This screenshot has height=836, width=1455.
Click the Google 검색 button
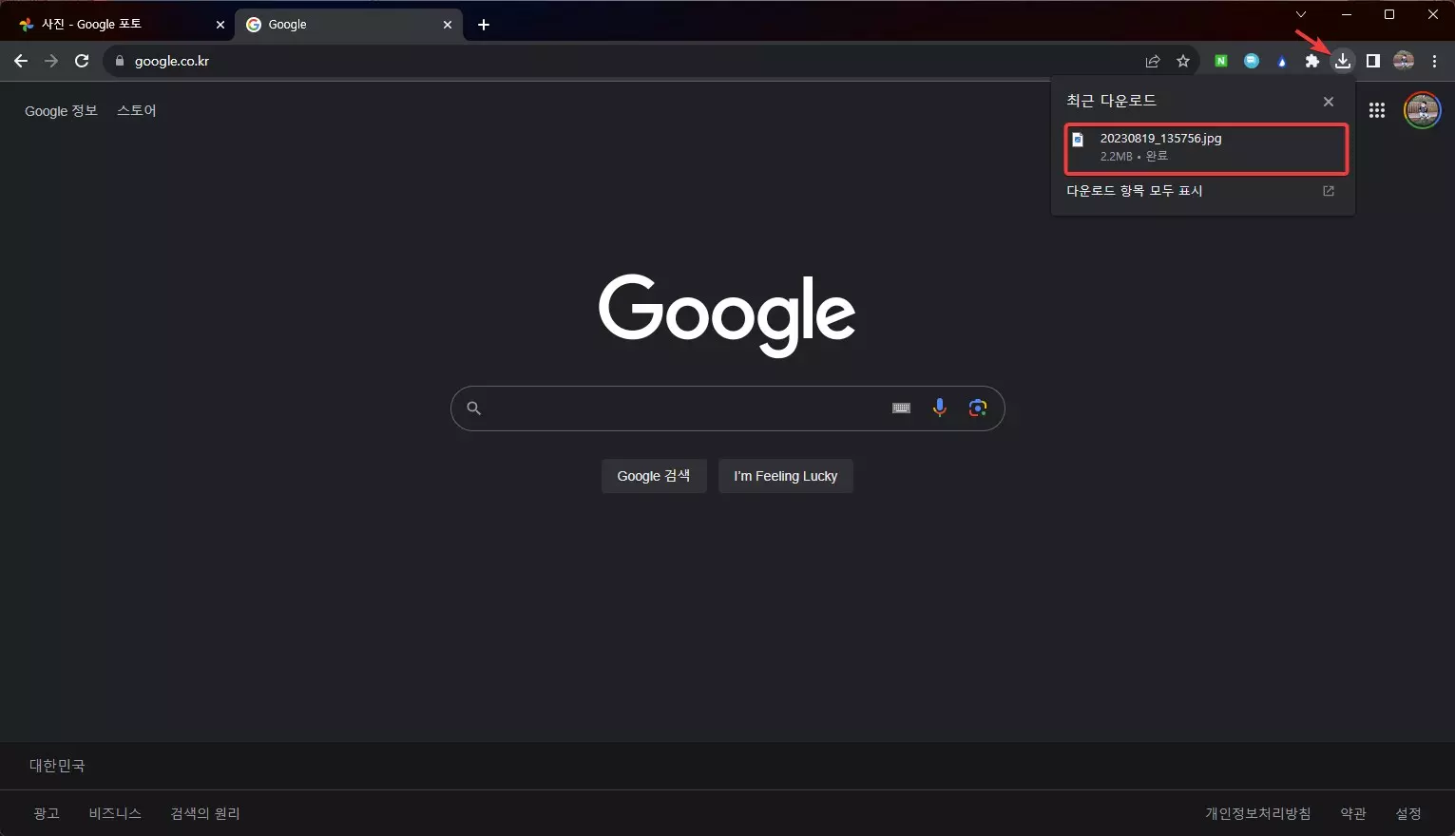coord(654,476)
